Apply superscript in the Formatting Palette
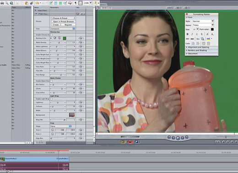 (207, 34)
